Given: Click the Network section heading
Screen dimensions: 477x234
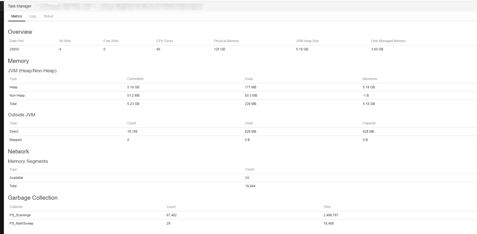Looking at the screenshot, I should 19,151.
